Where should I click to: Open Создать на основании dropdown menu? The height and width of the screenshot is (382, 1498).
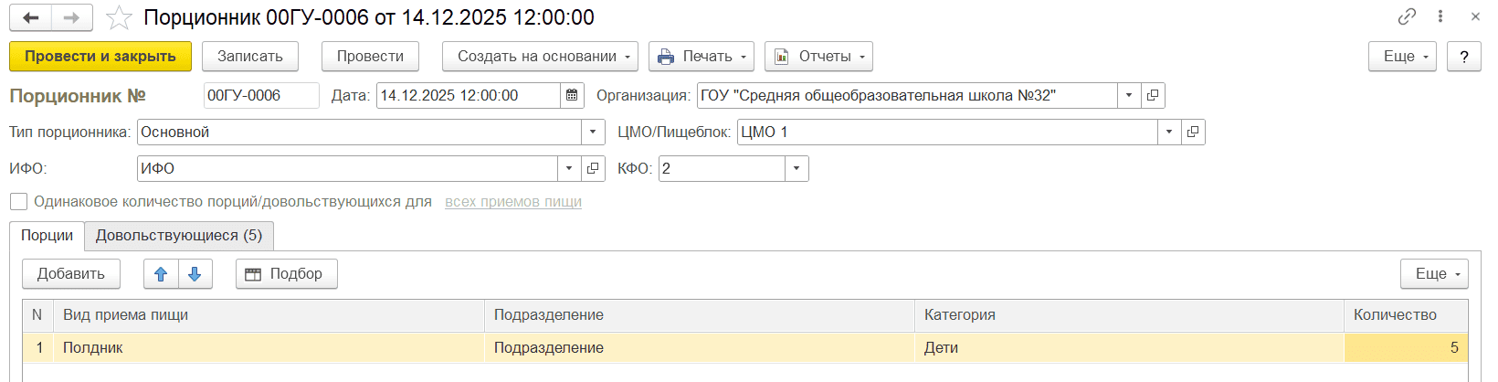pyautogui.click(x=538, y=56)
